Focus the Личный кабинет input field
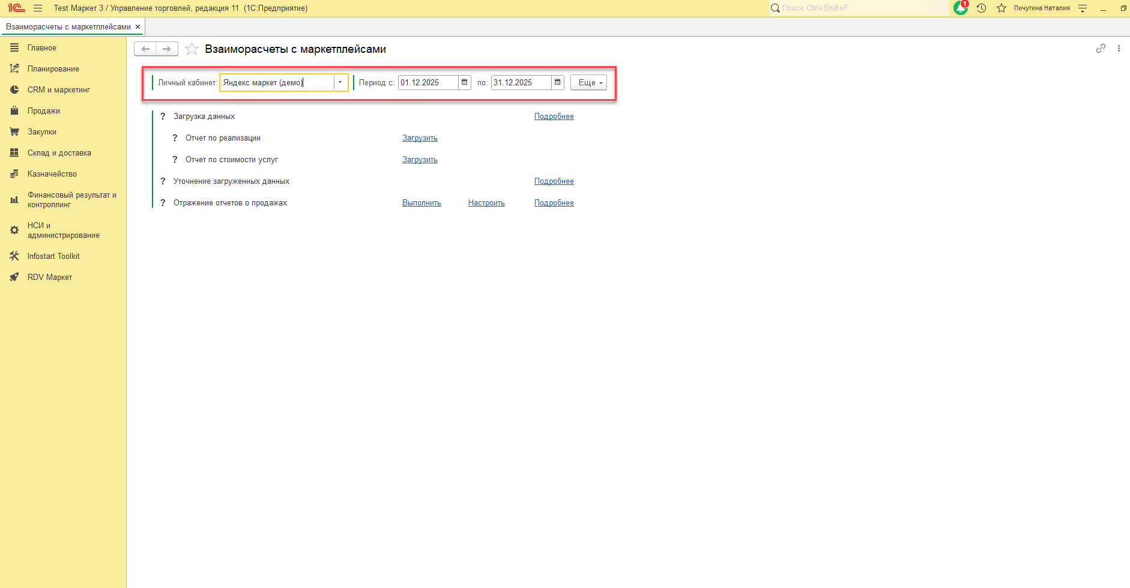1130x588 pixels. pos(277,82)
